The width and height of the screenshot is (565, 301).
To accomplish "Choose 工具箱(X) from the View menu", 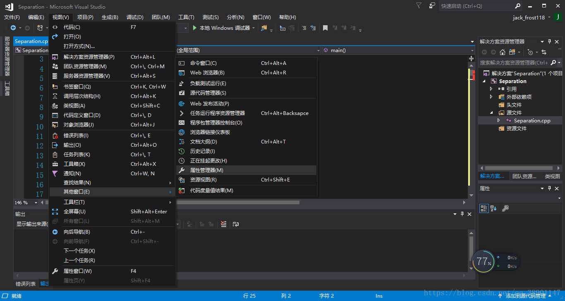I will 113,164.
